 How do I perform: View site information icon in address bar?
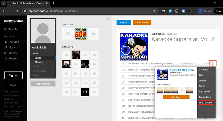(x=25, y=11)
